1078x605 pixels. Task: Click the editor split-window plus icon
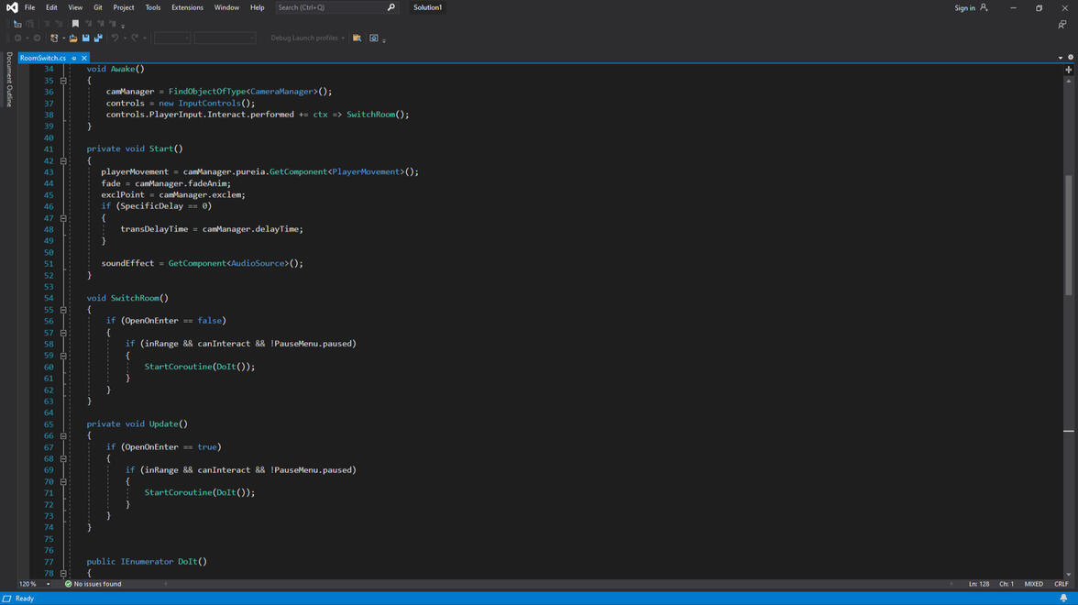coord(1069,70)
